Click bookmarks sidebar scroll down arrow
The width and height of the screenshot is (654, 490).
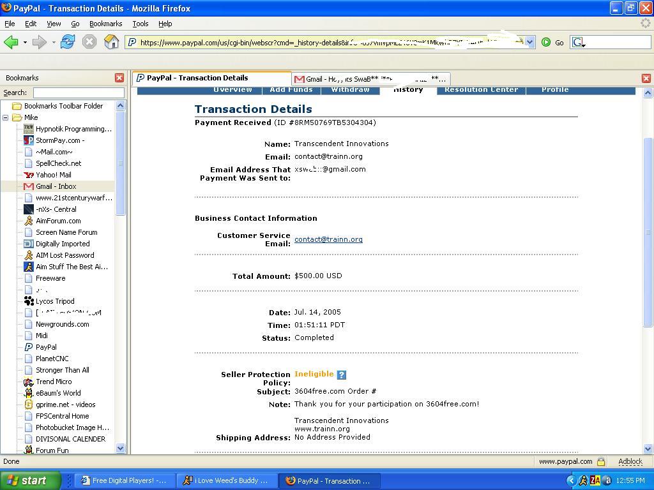(x=120, y=449)
